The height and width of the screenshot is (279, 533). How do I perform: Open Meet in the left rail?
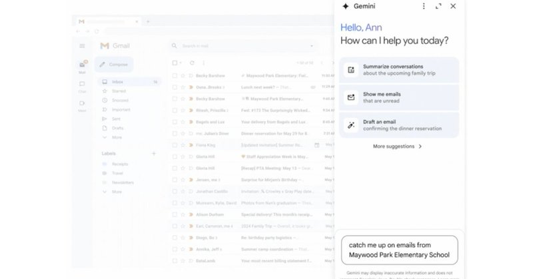(82, 105)
